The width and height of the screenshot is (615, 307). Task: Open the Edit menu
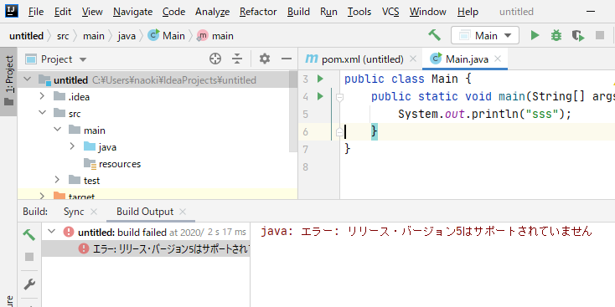tap(63, 12)
